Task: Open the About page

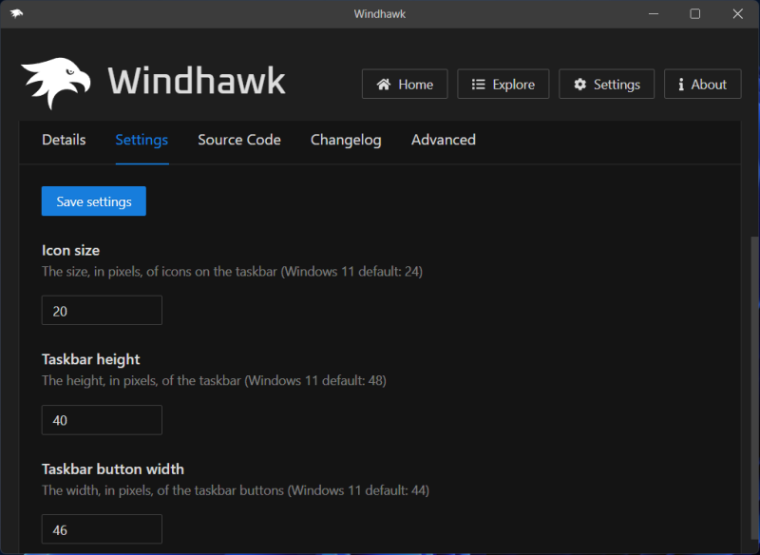Action: [702, 84]
